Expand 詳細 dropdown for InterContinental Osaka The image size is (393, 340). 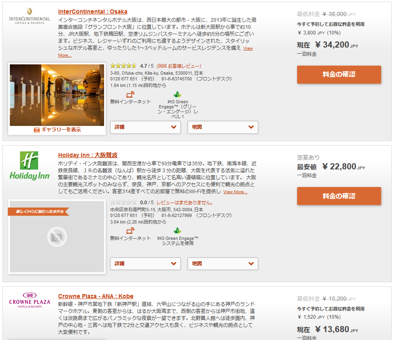pos(145,127)
